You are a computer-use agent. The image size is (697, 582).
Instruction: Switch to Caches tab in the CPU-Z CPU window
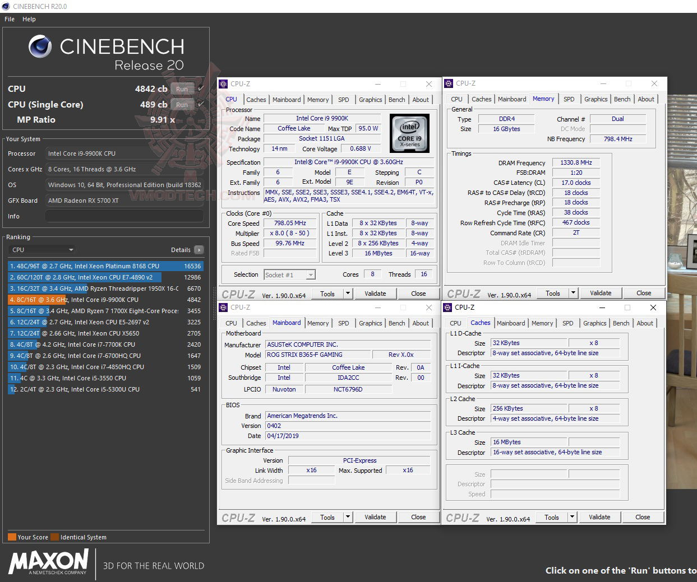pyautogui.click(x=256, y=100)
